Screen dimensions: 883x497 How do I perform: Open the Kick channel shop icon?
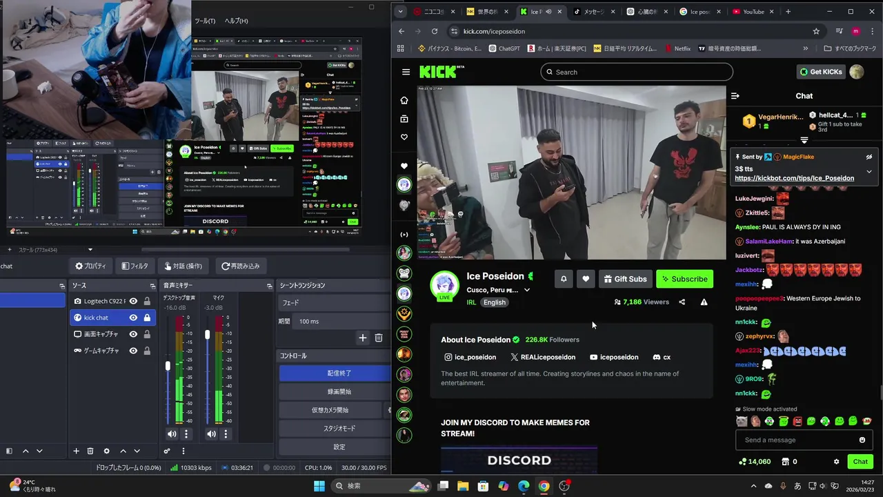pyautogui.click(x=785, y=462)
